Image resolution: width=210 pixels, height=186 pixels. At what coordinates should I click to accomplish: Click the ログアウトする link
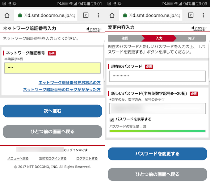tap(87, 159)
